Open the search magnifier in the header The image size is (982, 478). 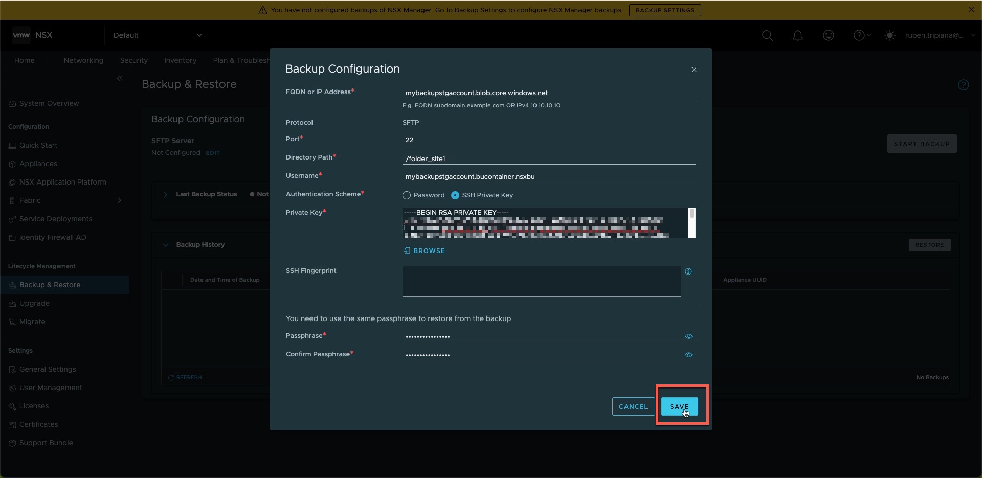767,35
